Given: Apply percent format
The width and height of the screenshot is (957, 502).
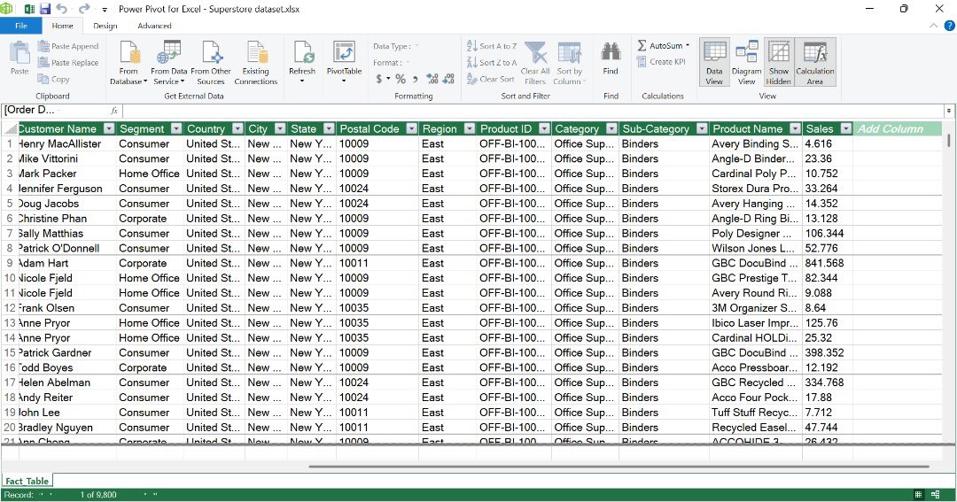Looking at the screenshot, I should click(x=401, y=79).
